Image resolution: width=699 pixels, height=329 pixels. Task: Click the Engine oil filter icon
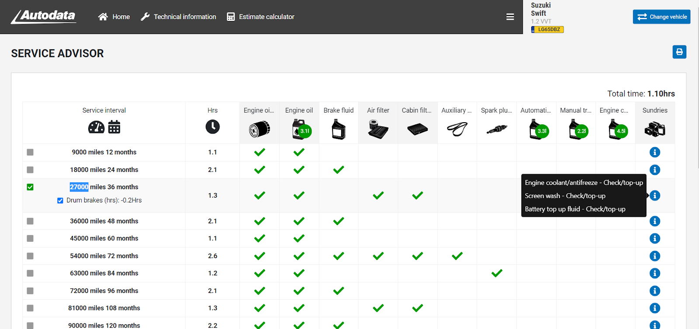coord(259,129)
